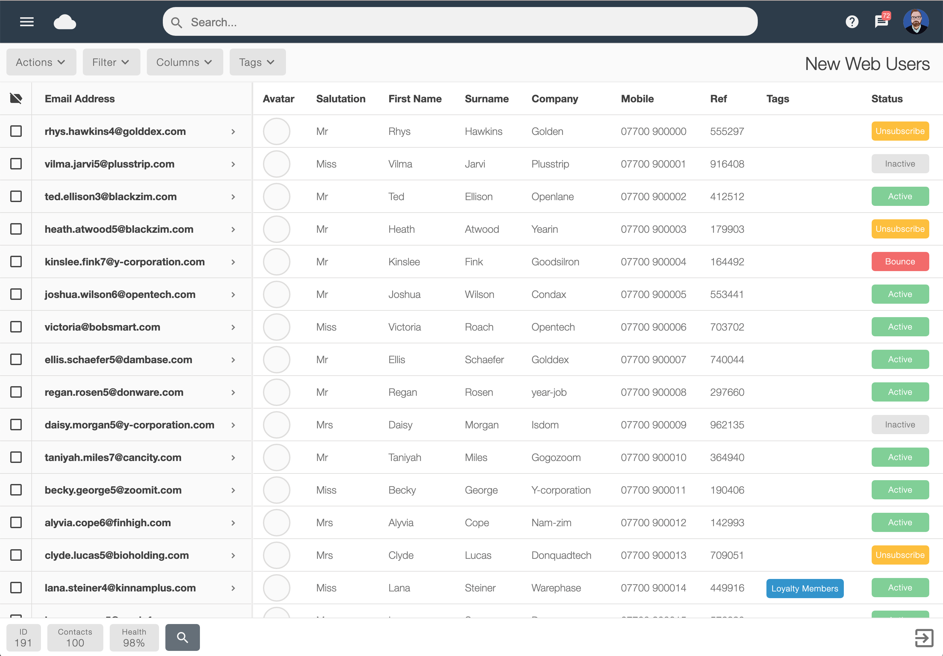Click Ref value 740044
943x656 pixels.
point(727,360)
